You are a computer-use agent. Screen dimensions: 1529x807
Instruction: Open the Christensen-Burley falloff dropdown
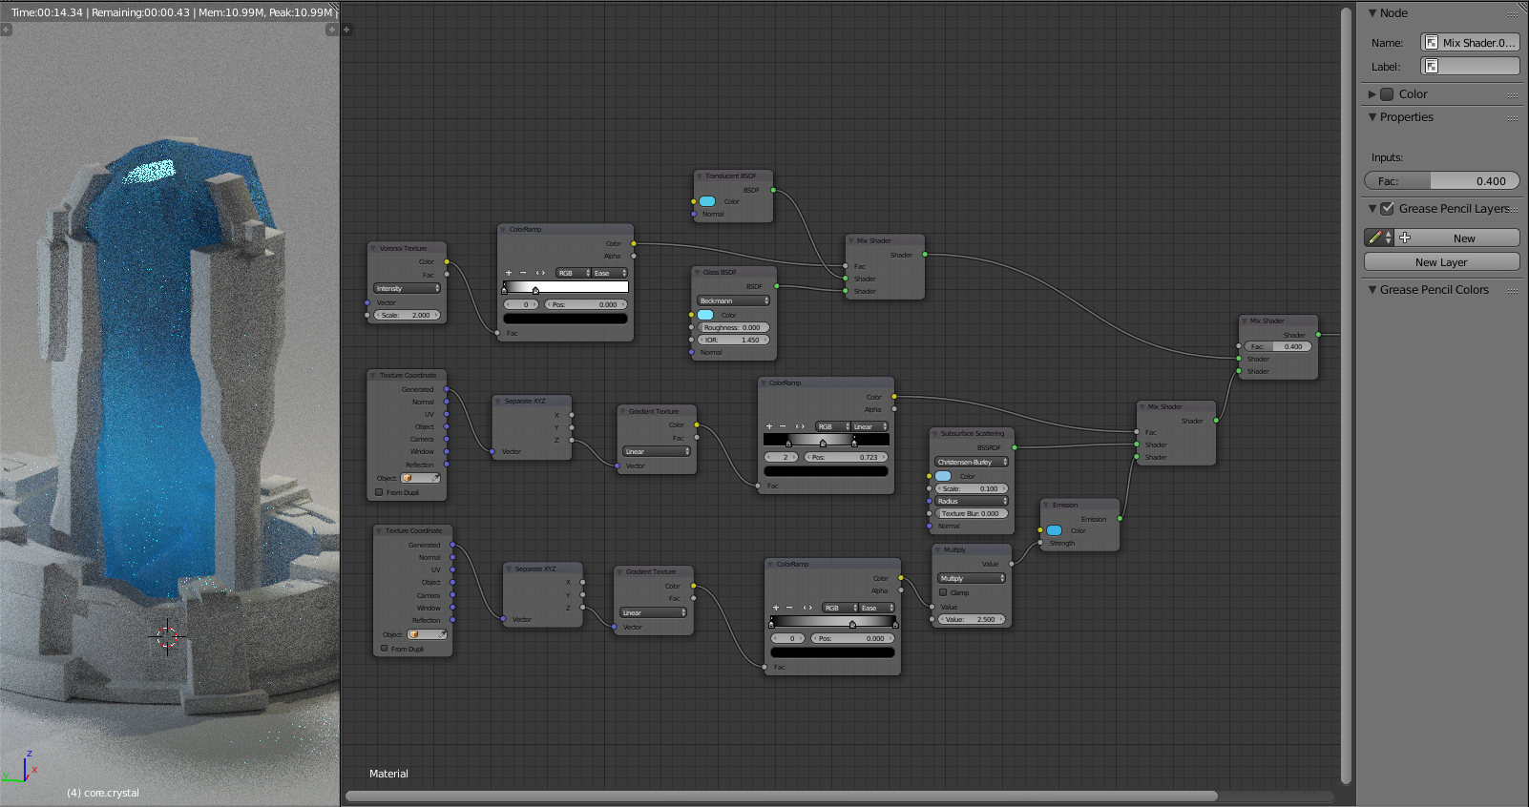pos(971,462)
